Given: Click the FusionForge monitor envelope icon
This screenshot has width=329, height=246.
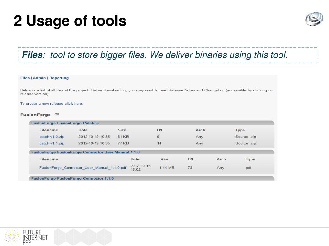Looking at the screenshot, I should point(57,115).
